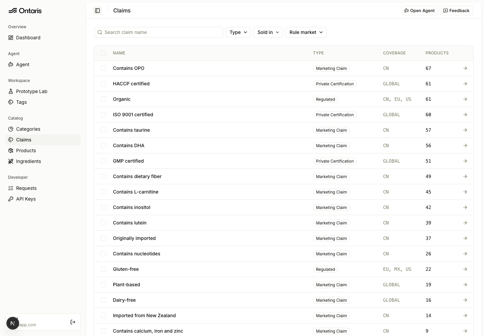Focus the Search claim name field
The image size is (484, 336).
(159, 32)
